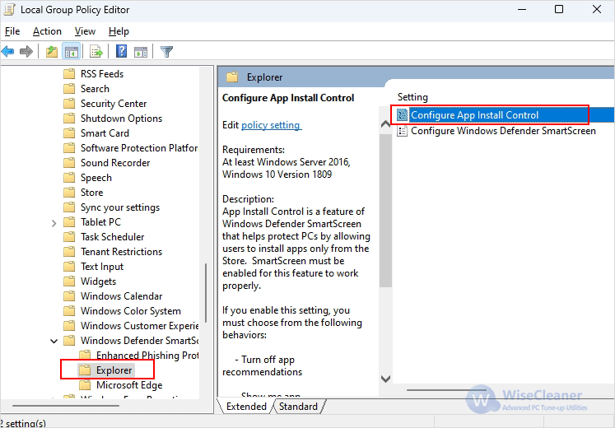Screen dimensions: 615x428
Task: Maximize the Local Group Policy Editor window
Action: [x=559, y=9]
